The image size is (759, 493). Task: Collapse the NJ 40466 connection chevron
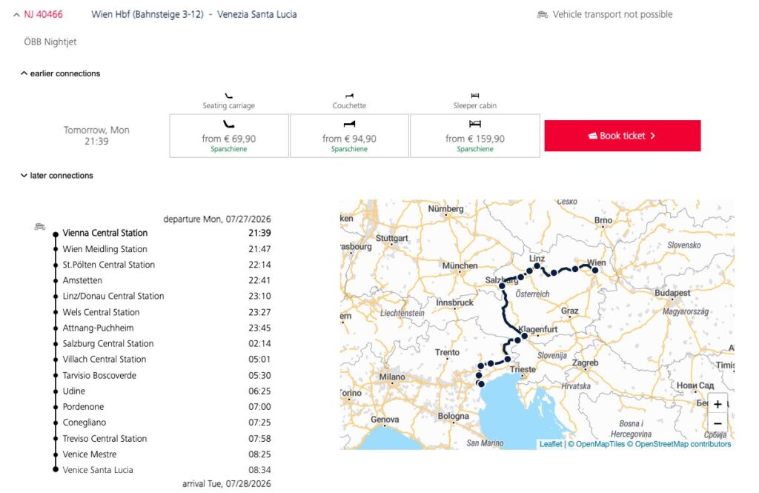pyautogui.click(x=16, y=15)
